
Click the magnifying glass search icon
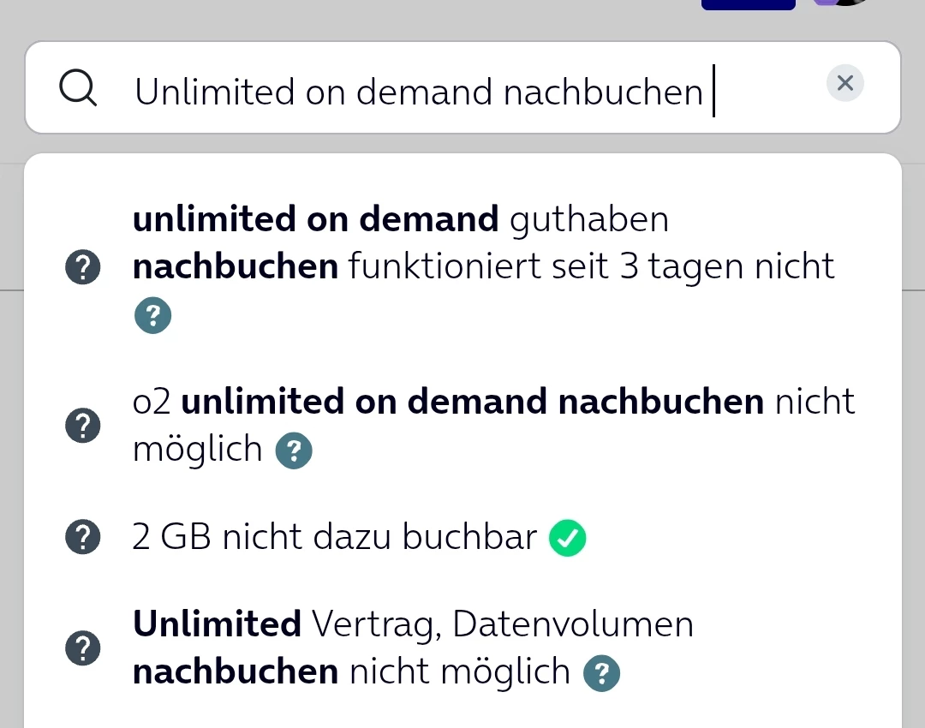[x=78, y=88]
